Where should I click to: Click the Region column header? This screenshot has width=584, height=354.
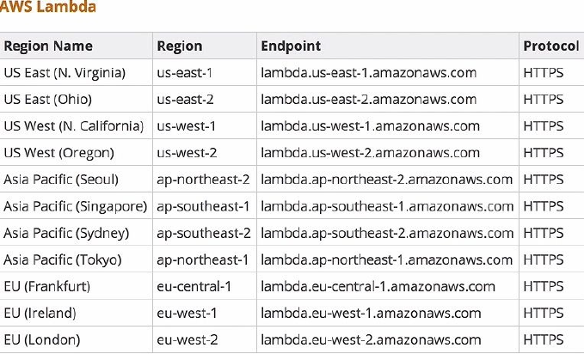click(180, 46)
